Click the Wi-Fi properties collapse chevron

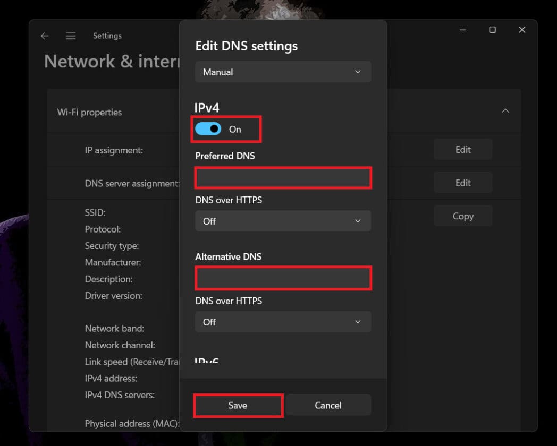505,111
